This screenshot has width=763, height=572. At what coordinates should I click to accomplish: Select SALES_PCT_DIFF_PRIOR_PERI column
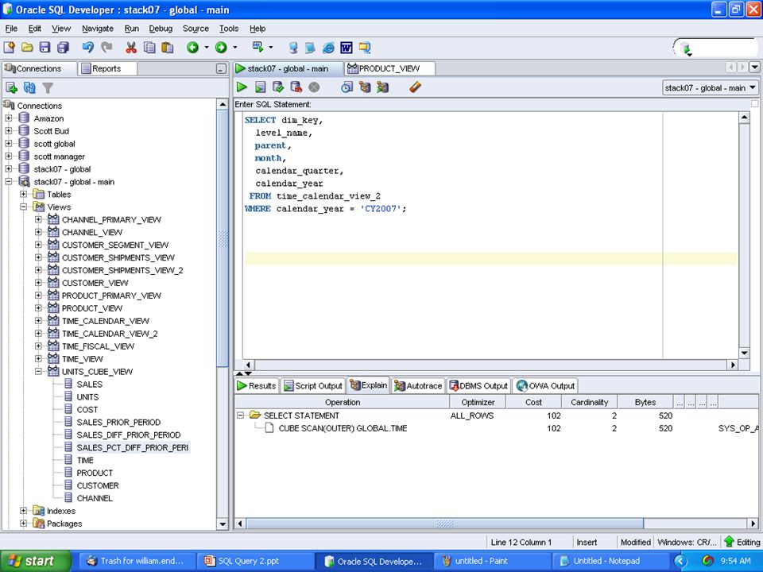(x=133, y=447)
